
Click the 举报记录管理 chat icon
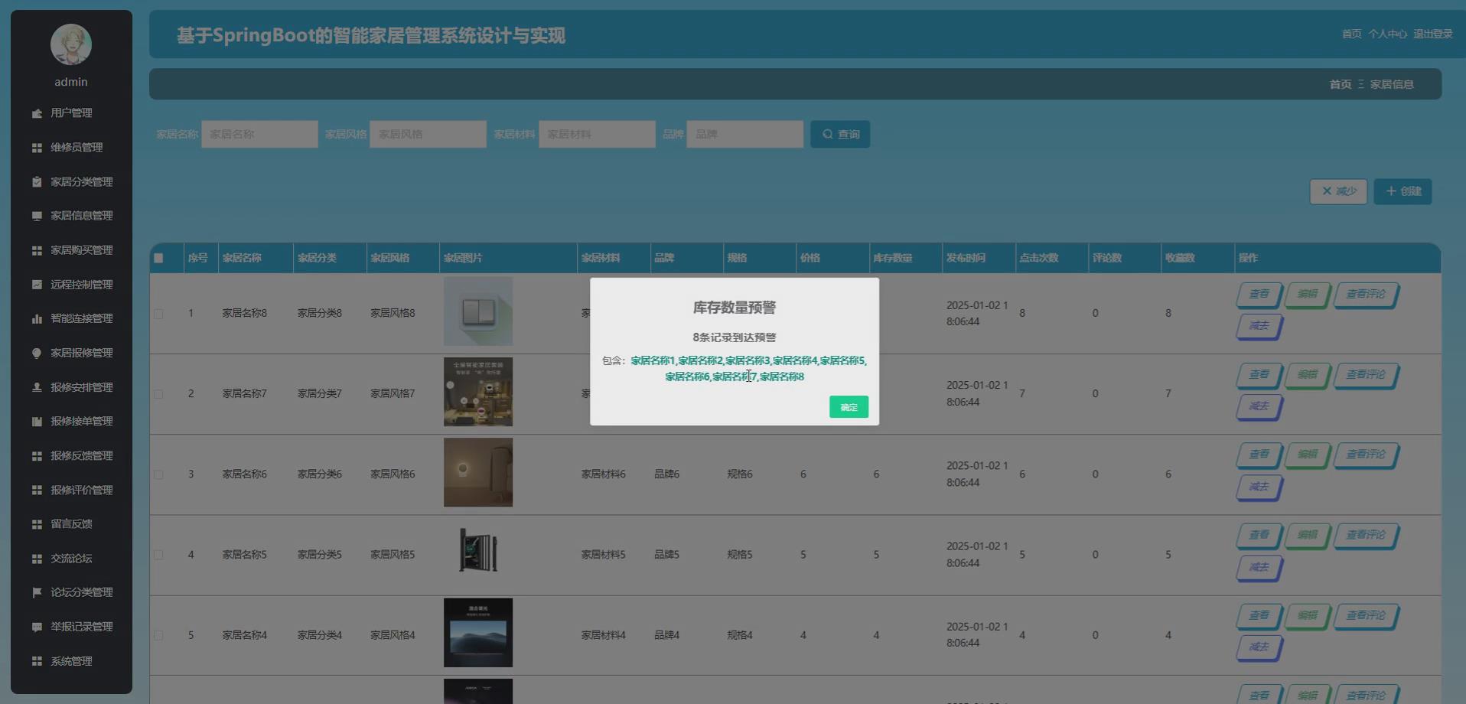point(37,627)
